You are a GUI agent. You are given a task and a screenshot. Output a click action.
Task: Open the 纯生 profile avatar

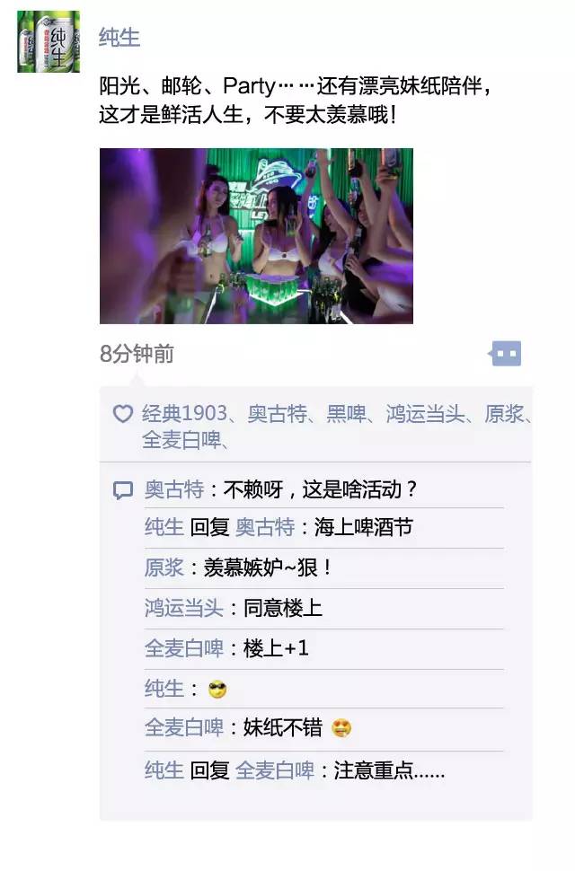click(x=49, y=41)
